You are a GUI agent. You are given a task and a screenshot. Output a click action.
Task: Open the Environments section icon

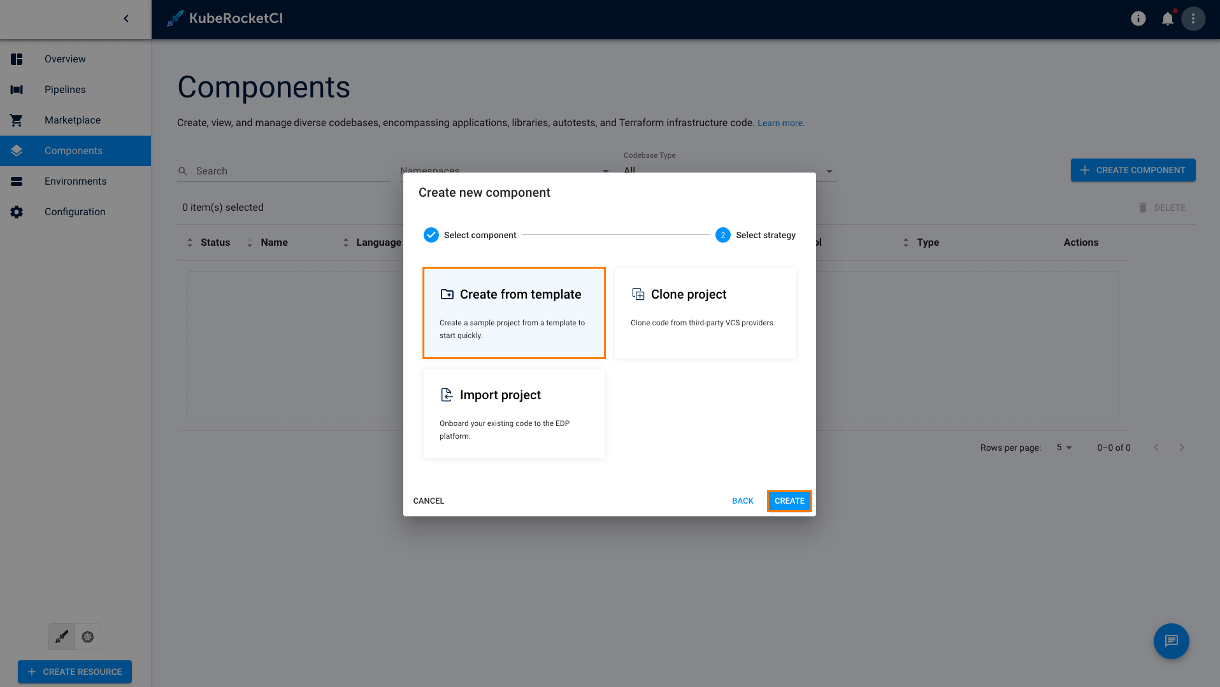16,181
